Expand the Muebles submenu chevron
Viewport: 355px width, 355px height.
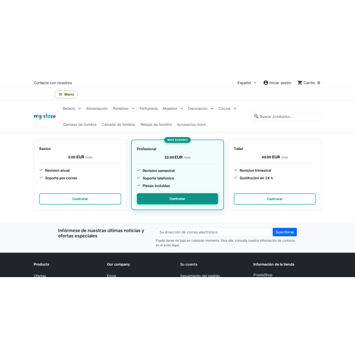pos(181,108)
